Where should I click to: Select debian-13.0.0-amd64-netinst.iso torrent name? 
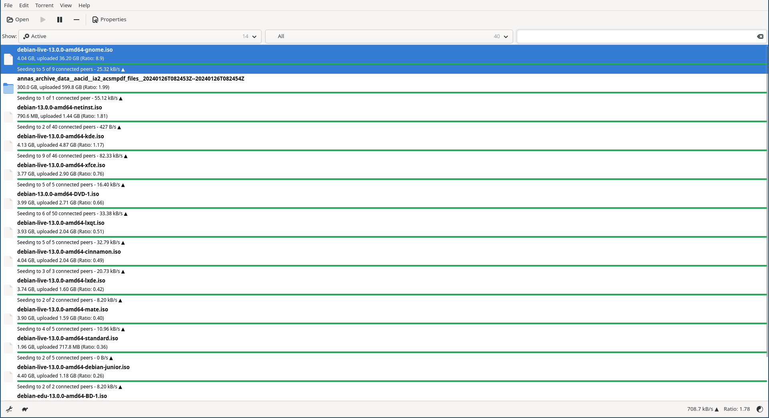pyautogui.click(x=60, y=107)
